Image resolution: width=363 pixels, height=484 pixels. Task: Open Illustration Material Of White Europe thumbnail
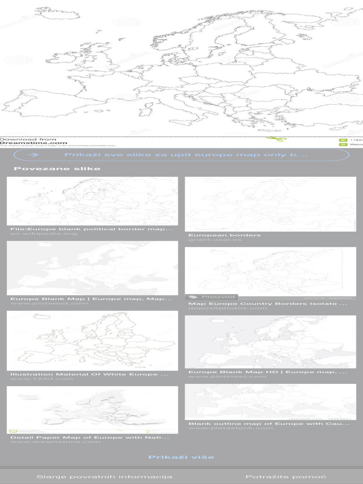tap(92, 340)
